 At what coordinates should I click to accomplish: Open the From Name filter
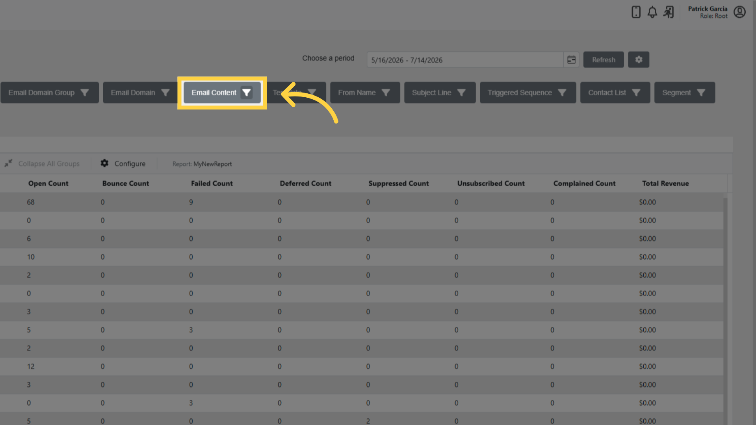tap(365, 93)
